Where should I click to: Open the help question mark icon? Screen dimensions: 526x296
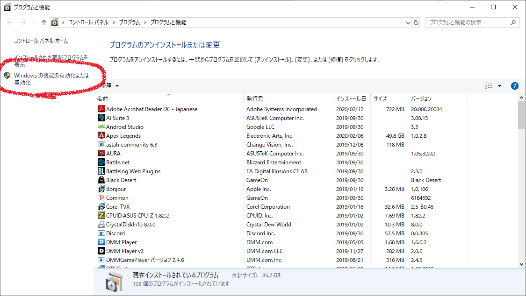(x=514, y=86)
